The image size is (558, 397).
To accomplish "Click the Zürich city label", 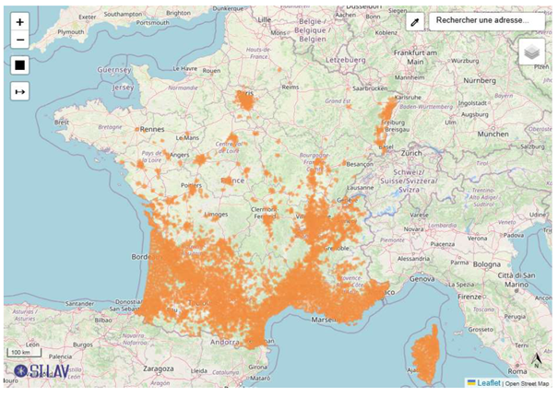I will coord(411,153).
